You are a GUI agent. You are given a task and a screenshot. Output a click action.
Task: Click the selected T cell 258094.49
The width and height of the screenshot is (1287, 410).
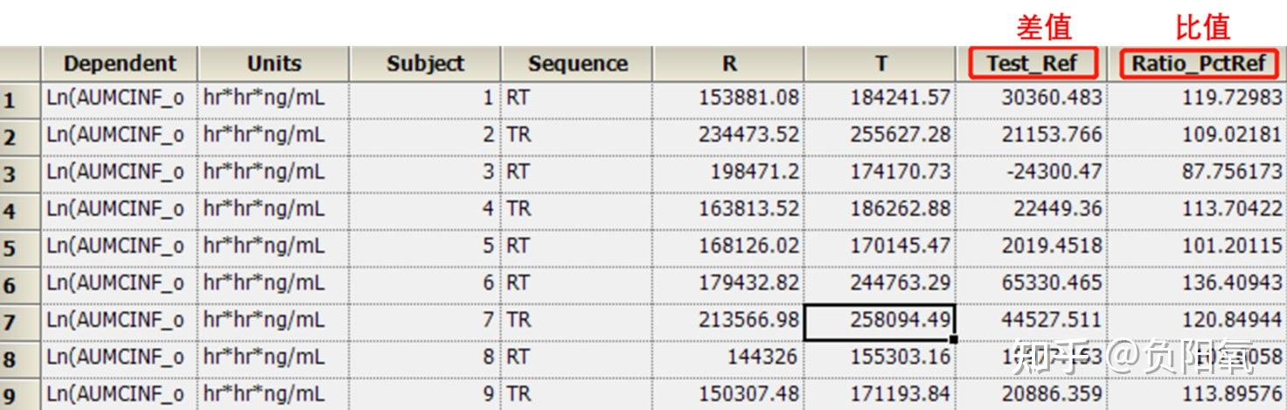coord(879,321)
